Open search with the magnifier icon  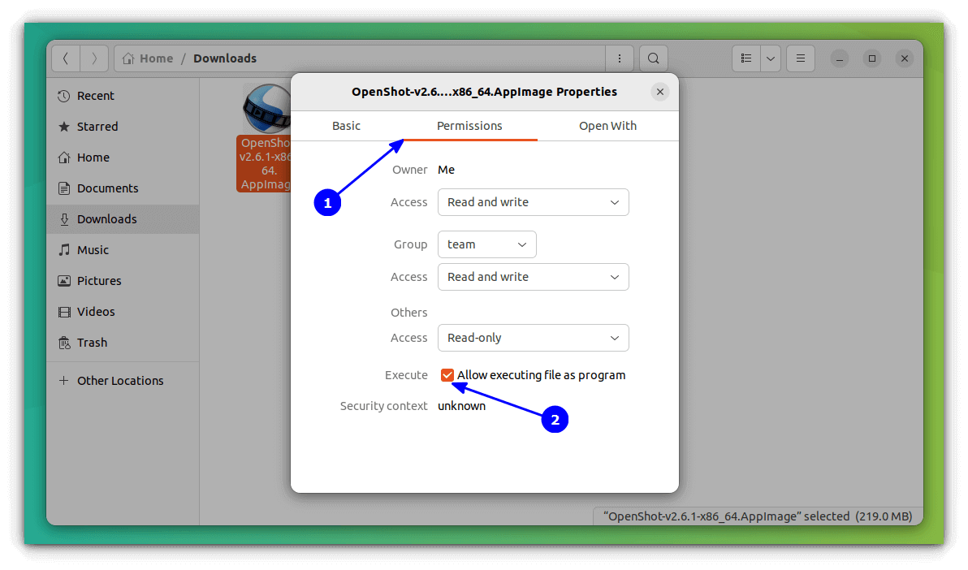tap(653, 58)
